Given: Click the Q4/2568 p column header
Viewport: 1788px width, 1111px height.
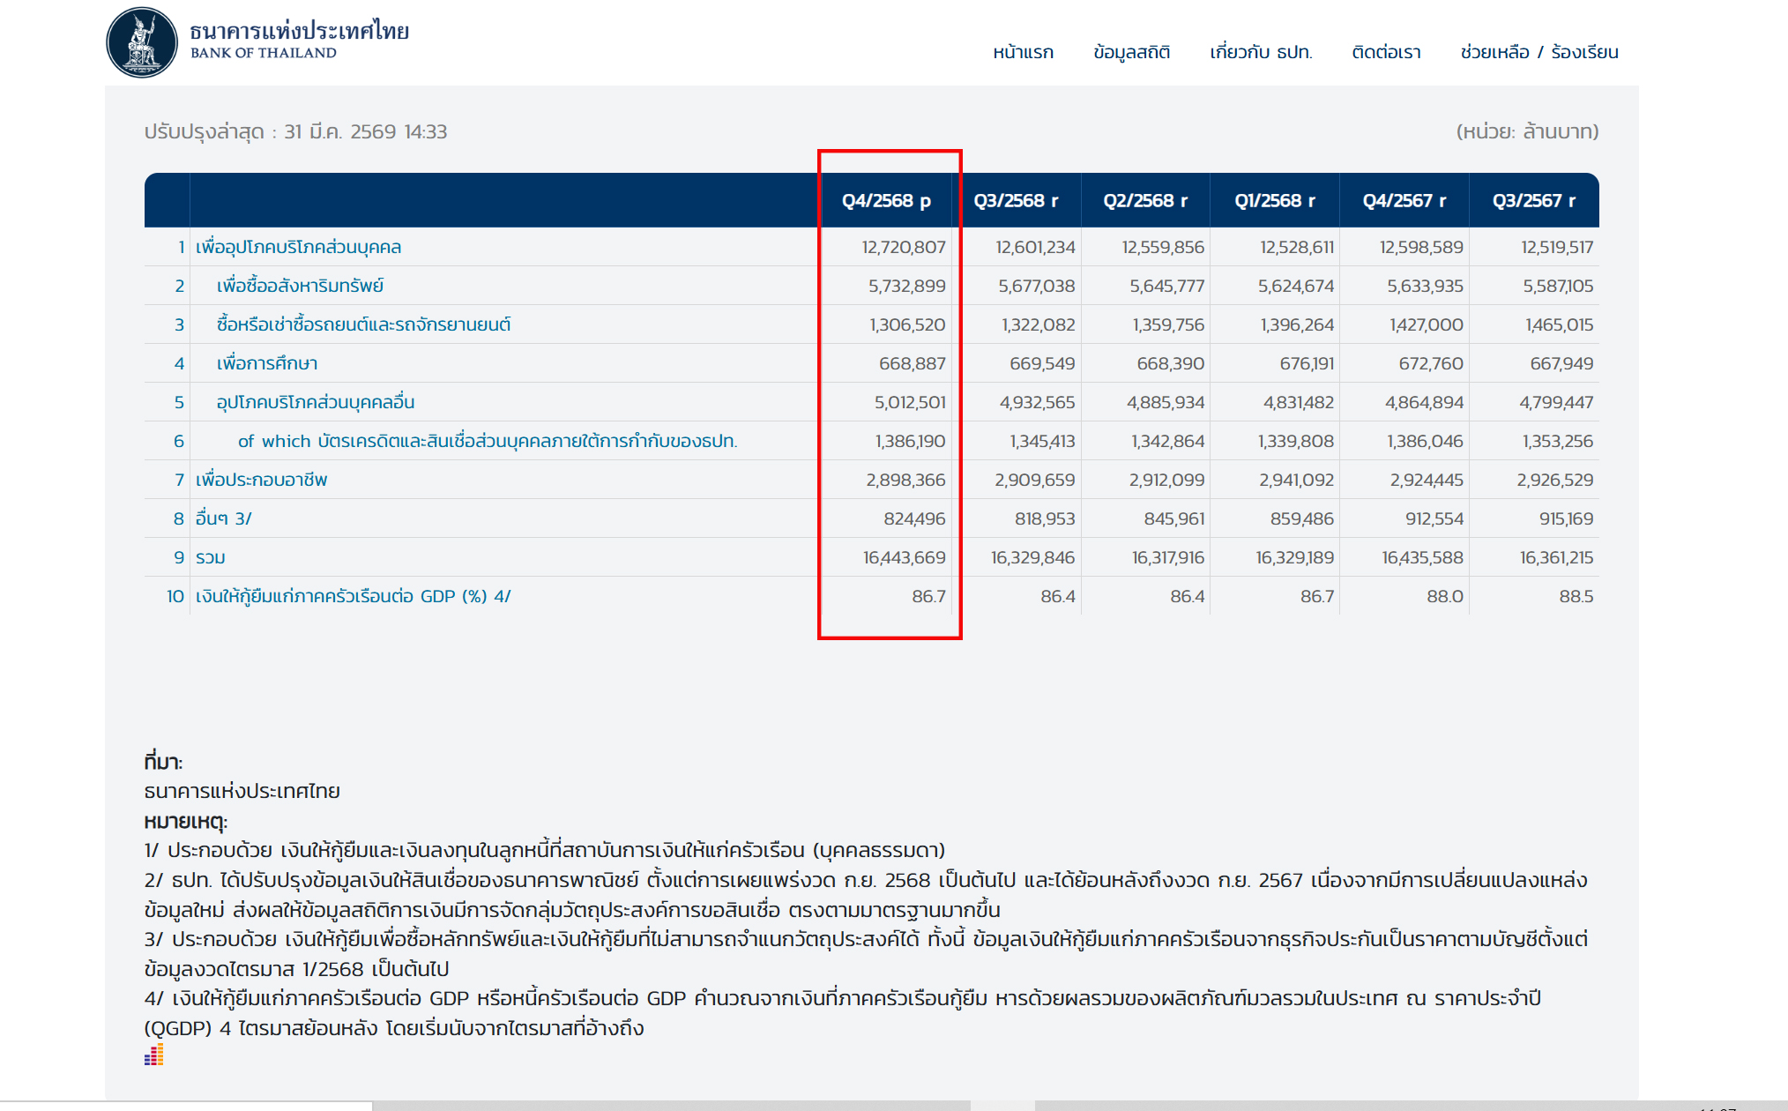Looking at the screenshot, I should click(x=886, y=201).
